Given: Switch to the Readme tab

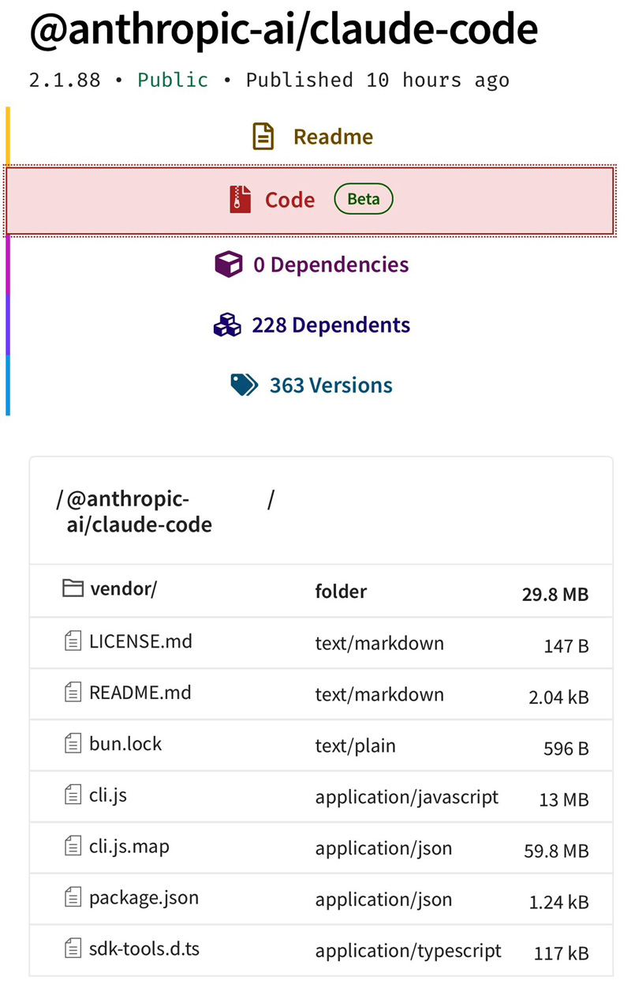Looking at the screenshot, I should click(332, 136).
